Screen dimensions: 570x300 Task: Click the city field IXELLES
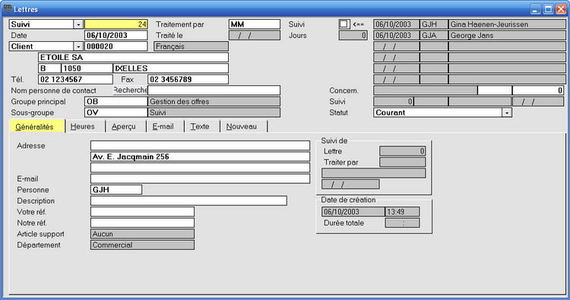[x=171, y=68]
